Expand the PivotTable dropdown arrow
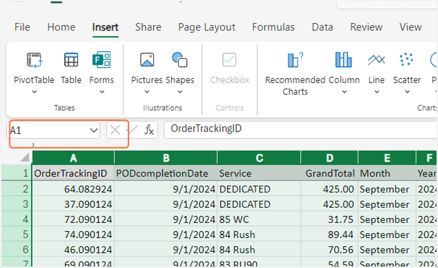 tap(34, 92)
